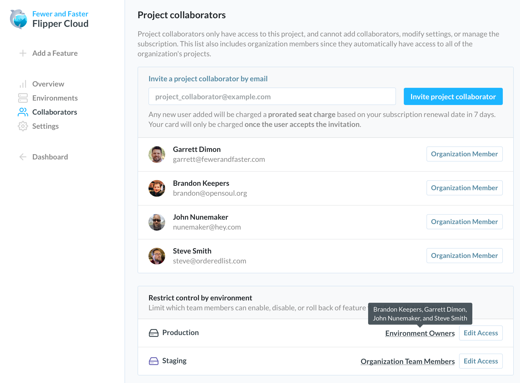Open the Environment Owners link
The image size is (520, 383).
pyautogui.click(x=420, y=333)
